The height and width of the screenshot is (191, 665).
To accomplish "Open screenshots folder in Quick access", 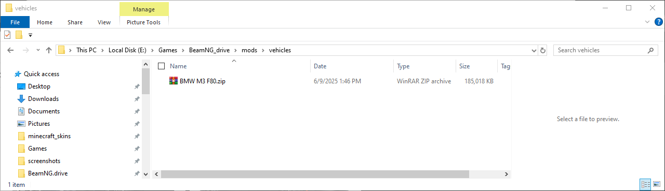I will (44, 161).
